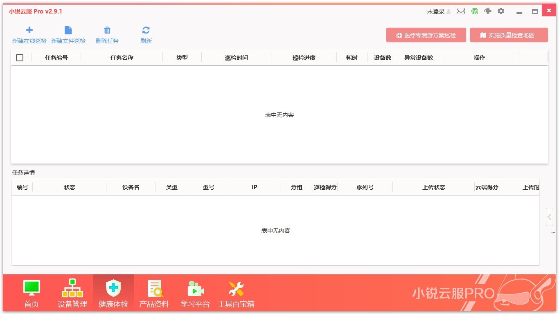This screenshot has height=314, width=559.
Task: Sort tasks by the task name column
Action: tap(122, 58)
